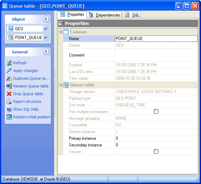Open the POINT_QUEUE object dropdown
Screen dimensions: 201x184
pyautogui.click(x=46, y=38)
